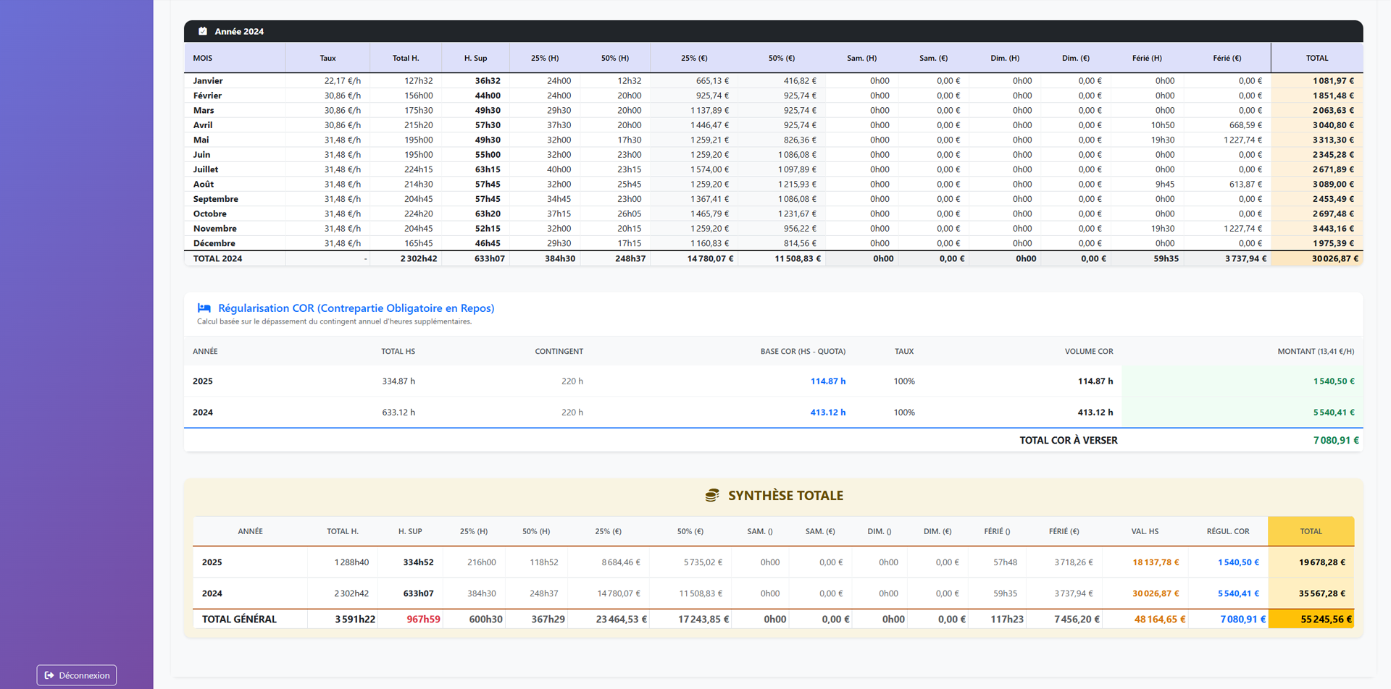Screen dimensions: 1391x689
Task: Select the Décembre row label
Action: pos(214,243)
